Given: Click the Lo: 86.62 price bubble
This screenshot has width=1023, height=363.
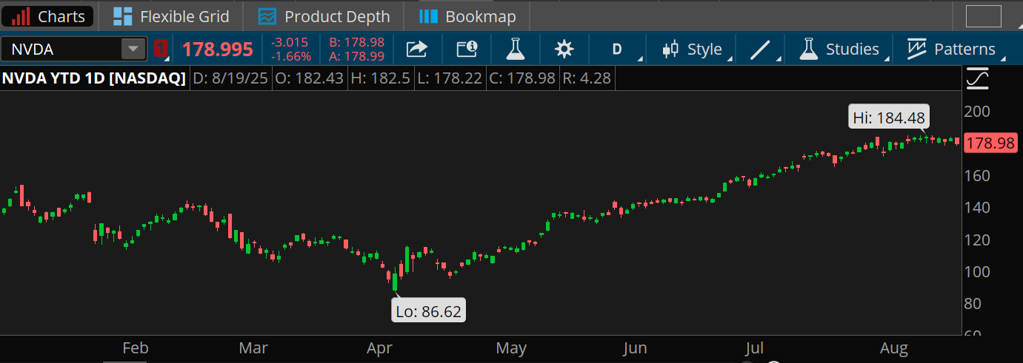Looking at the screenshot, I should (x=428, y=311).
